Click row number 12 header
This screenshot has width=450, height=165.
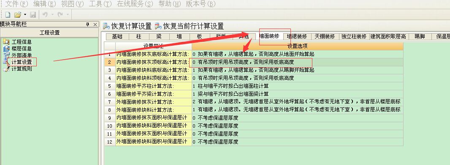110,141
